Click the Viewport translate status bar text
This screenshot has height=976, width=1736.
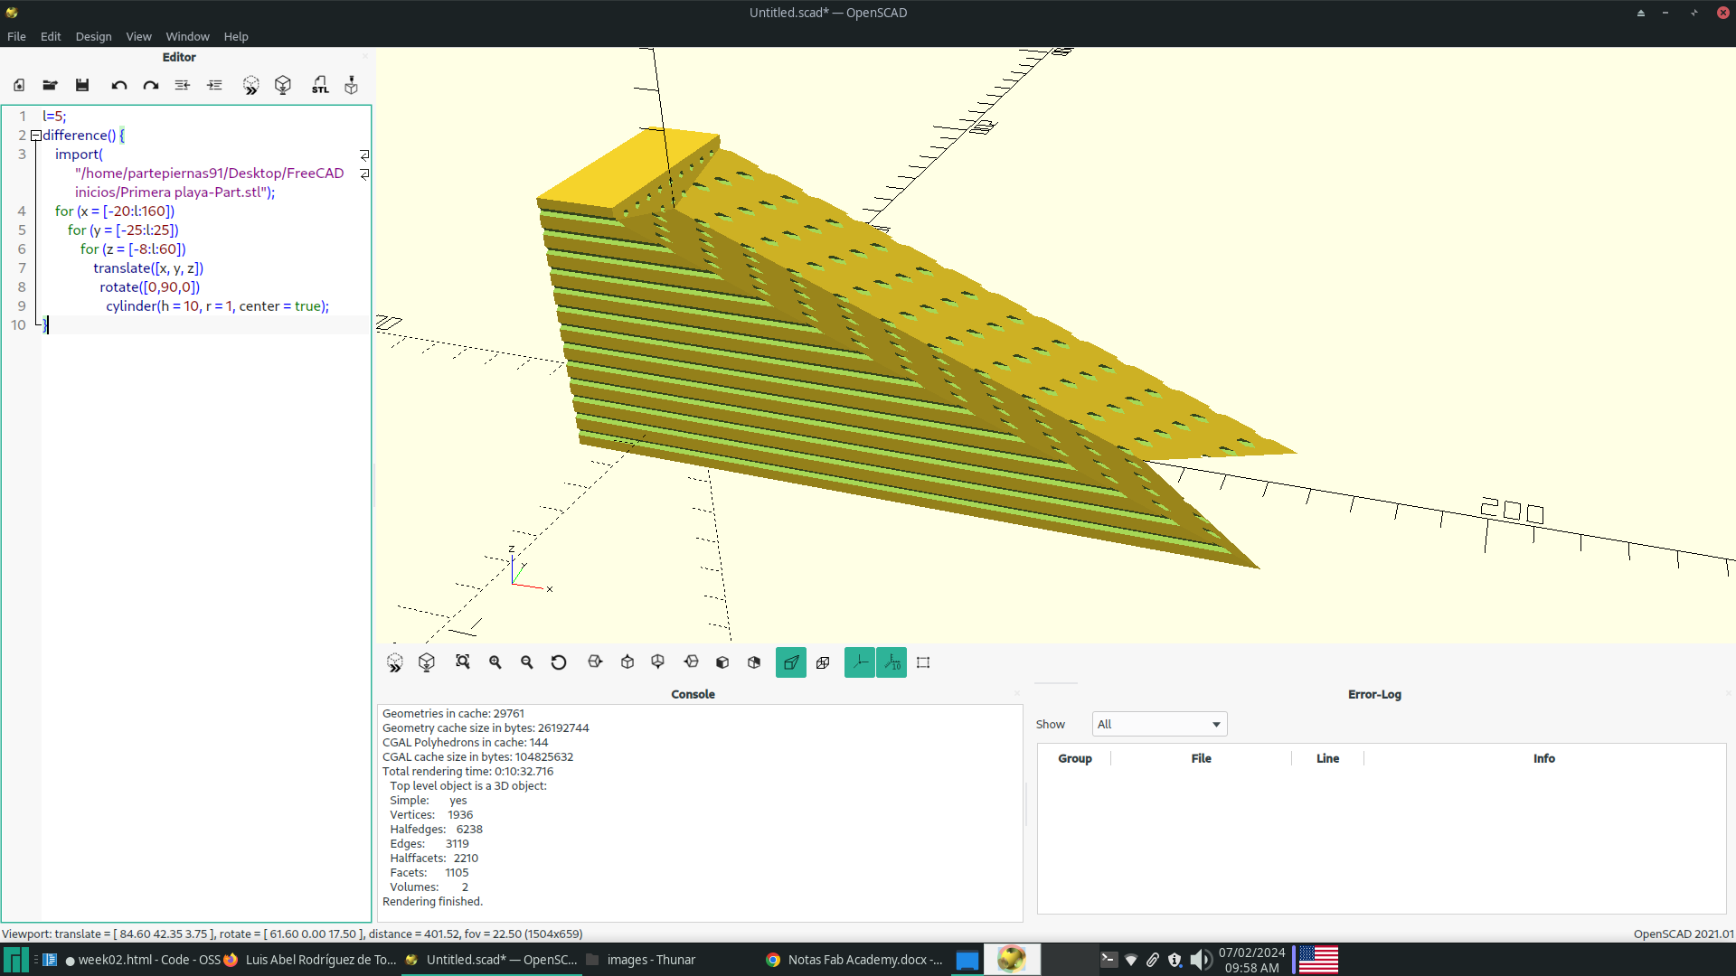tap(292, 934)
